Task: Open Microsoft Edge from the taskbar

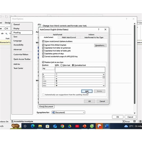Action: 33,126
